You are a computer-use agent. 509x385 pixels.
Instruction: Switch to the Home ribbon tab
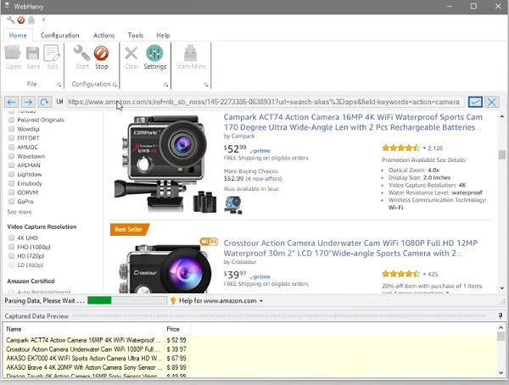tap(18, 36)
